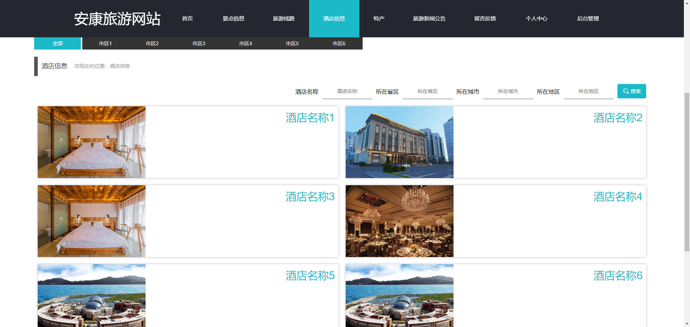Image resolution: width=690 pixels, height=327 pixels.
Task: Click the scrollbar down arrow
Action: tap(687, 324)
